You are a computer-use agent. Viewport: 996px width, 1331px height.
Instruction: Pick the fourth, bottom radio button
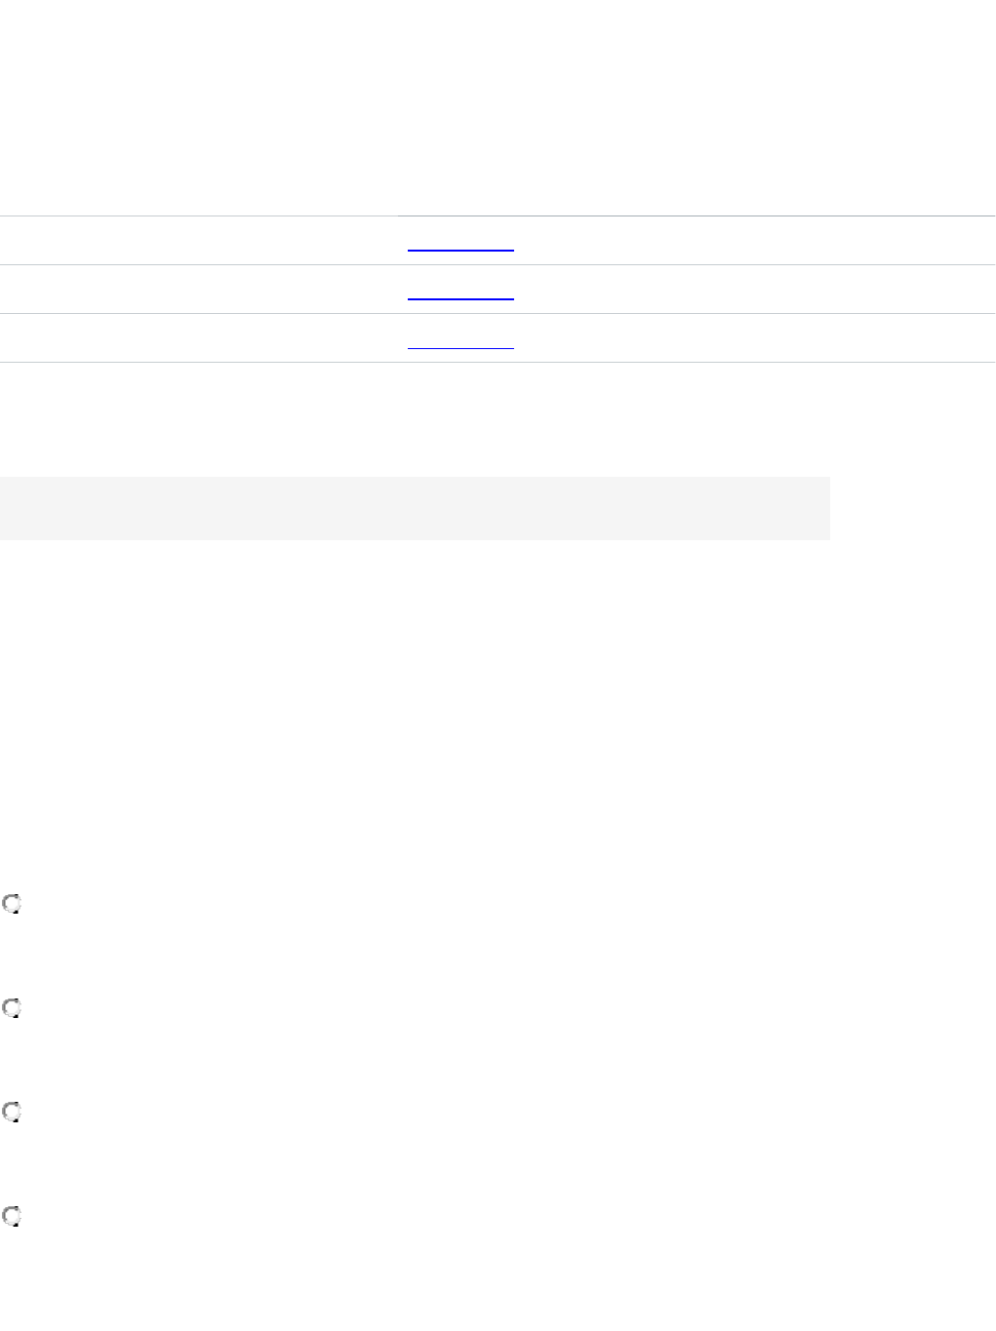[12, 1216]
